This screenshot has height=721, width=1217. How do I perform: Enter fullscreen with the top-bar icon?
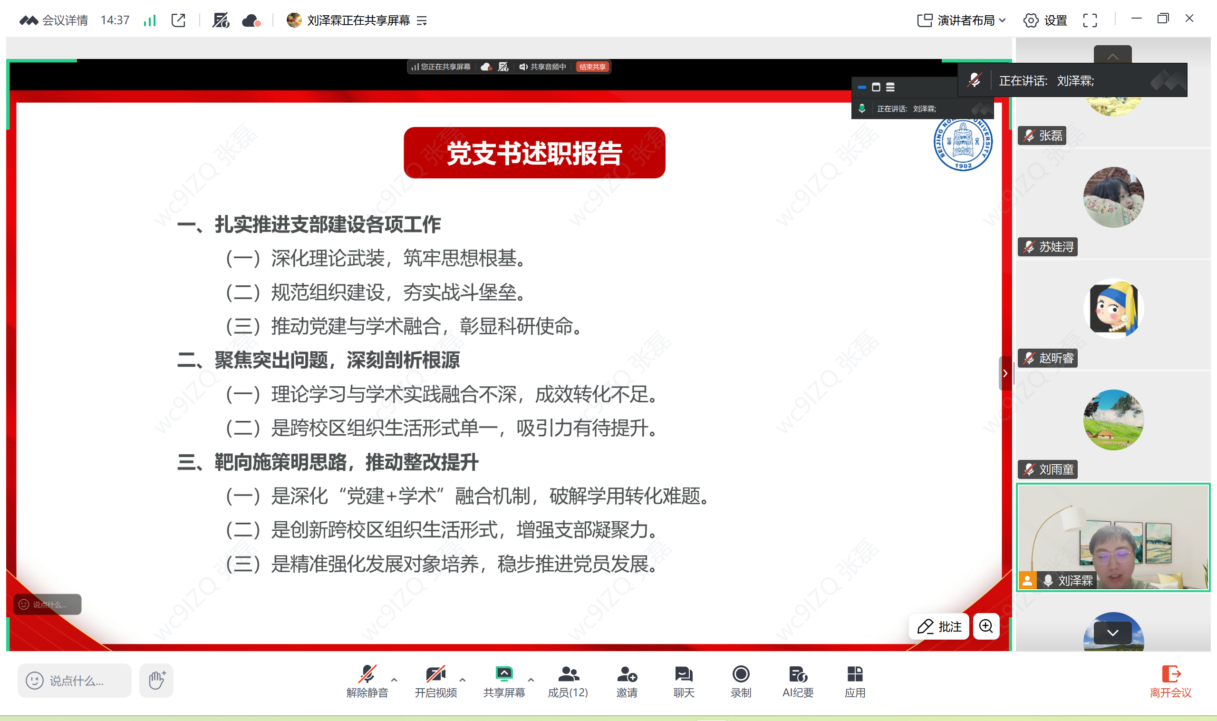click(1090, 20)
